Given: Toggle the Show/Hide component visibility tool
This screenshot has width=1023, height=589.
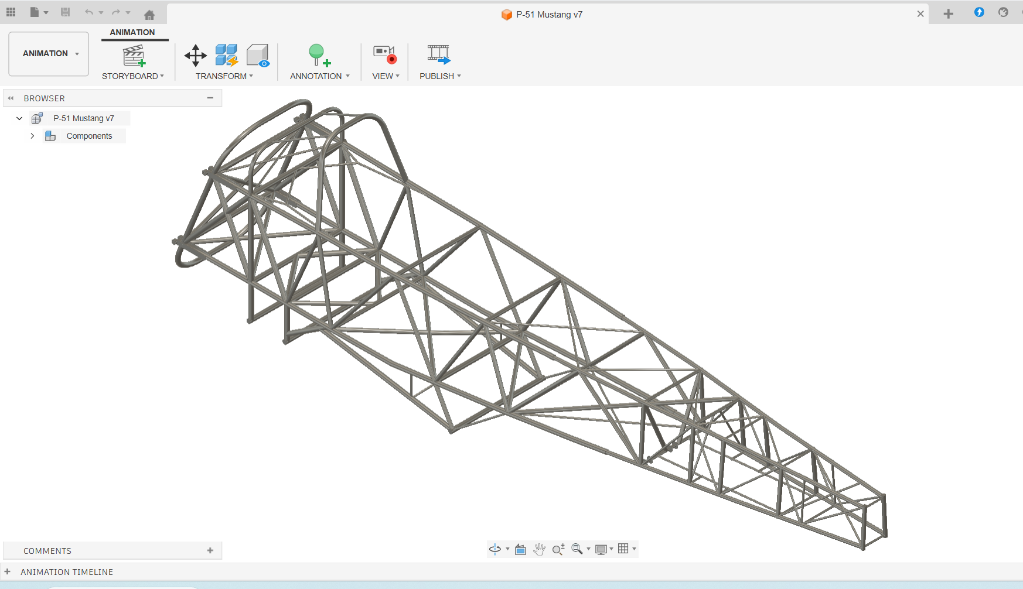Looking at the screenshot, I should point(258,56).
